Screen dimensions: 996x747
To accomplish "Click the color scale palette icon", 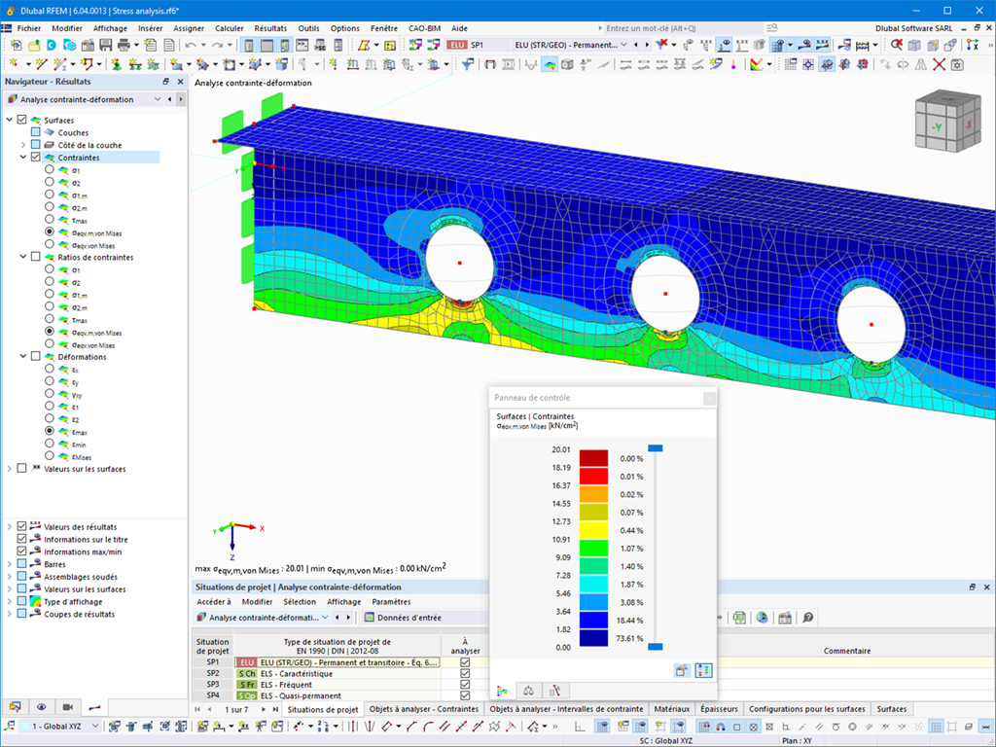I will (756, 64).
